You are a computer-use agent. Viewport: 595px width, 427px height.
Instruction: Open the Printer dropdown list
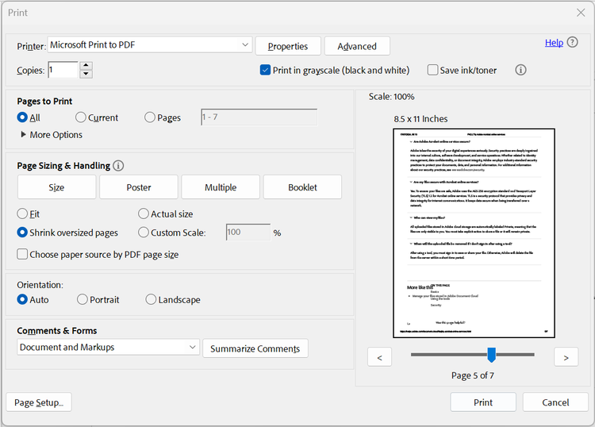[x=150, y=44]
